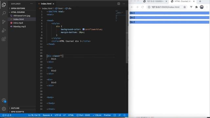Image resolution: width=210 pixels, height=118 pixels.
Task: Open the Extensions view
Action: click(x=4, y=39)
